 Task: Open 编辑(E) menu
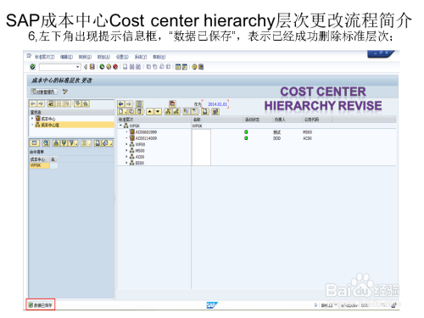[66, 57]
